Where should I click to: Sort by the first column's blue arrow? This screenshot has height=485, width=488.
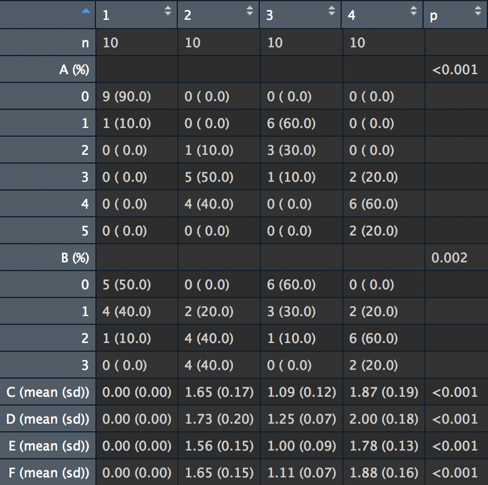coord(86,11)
